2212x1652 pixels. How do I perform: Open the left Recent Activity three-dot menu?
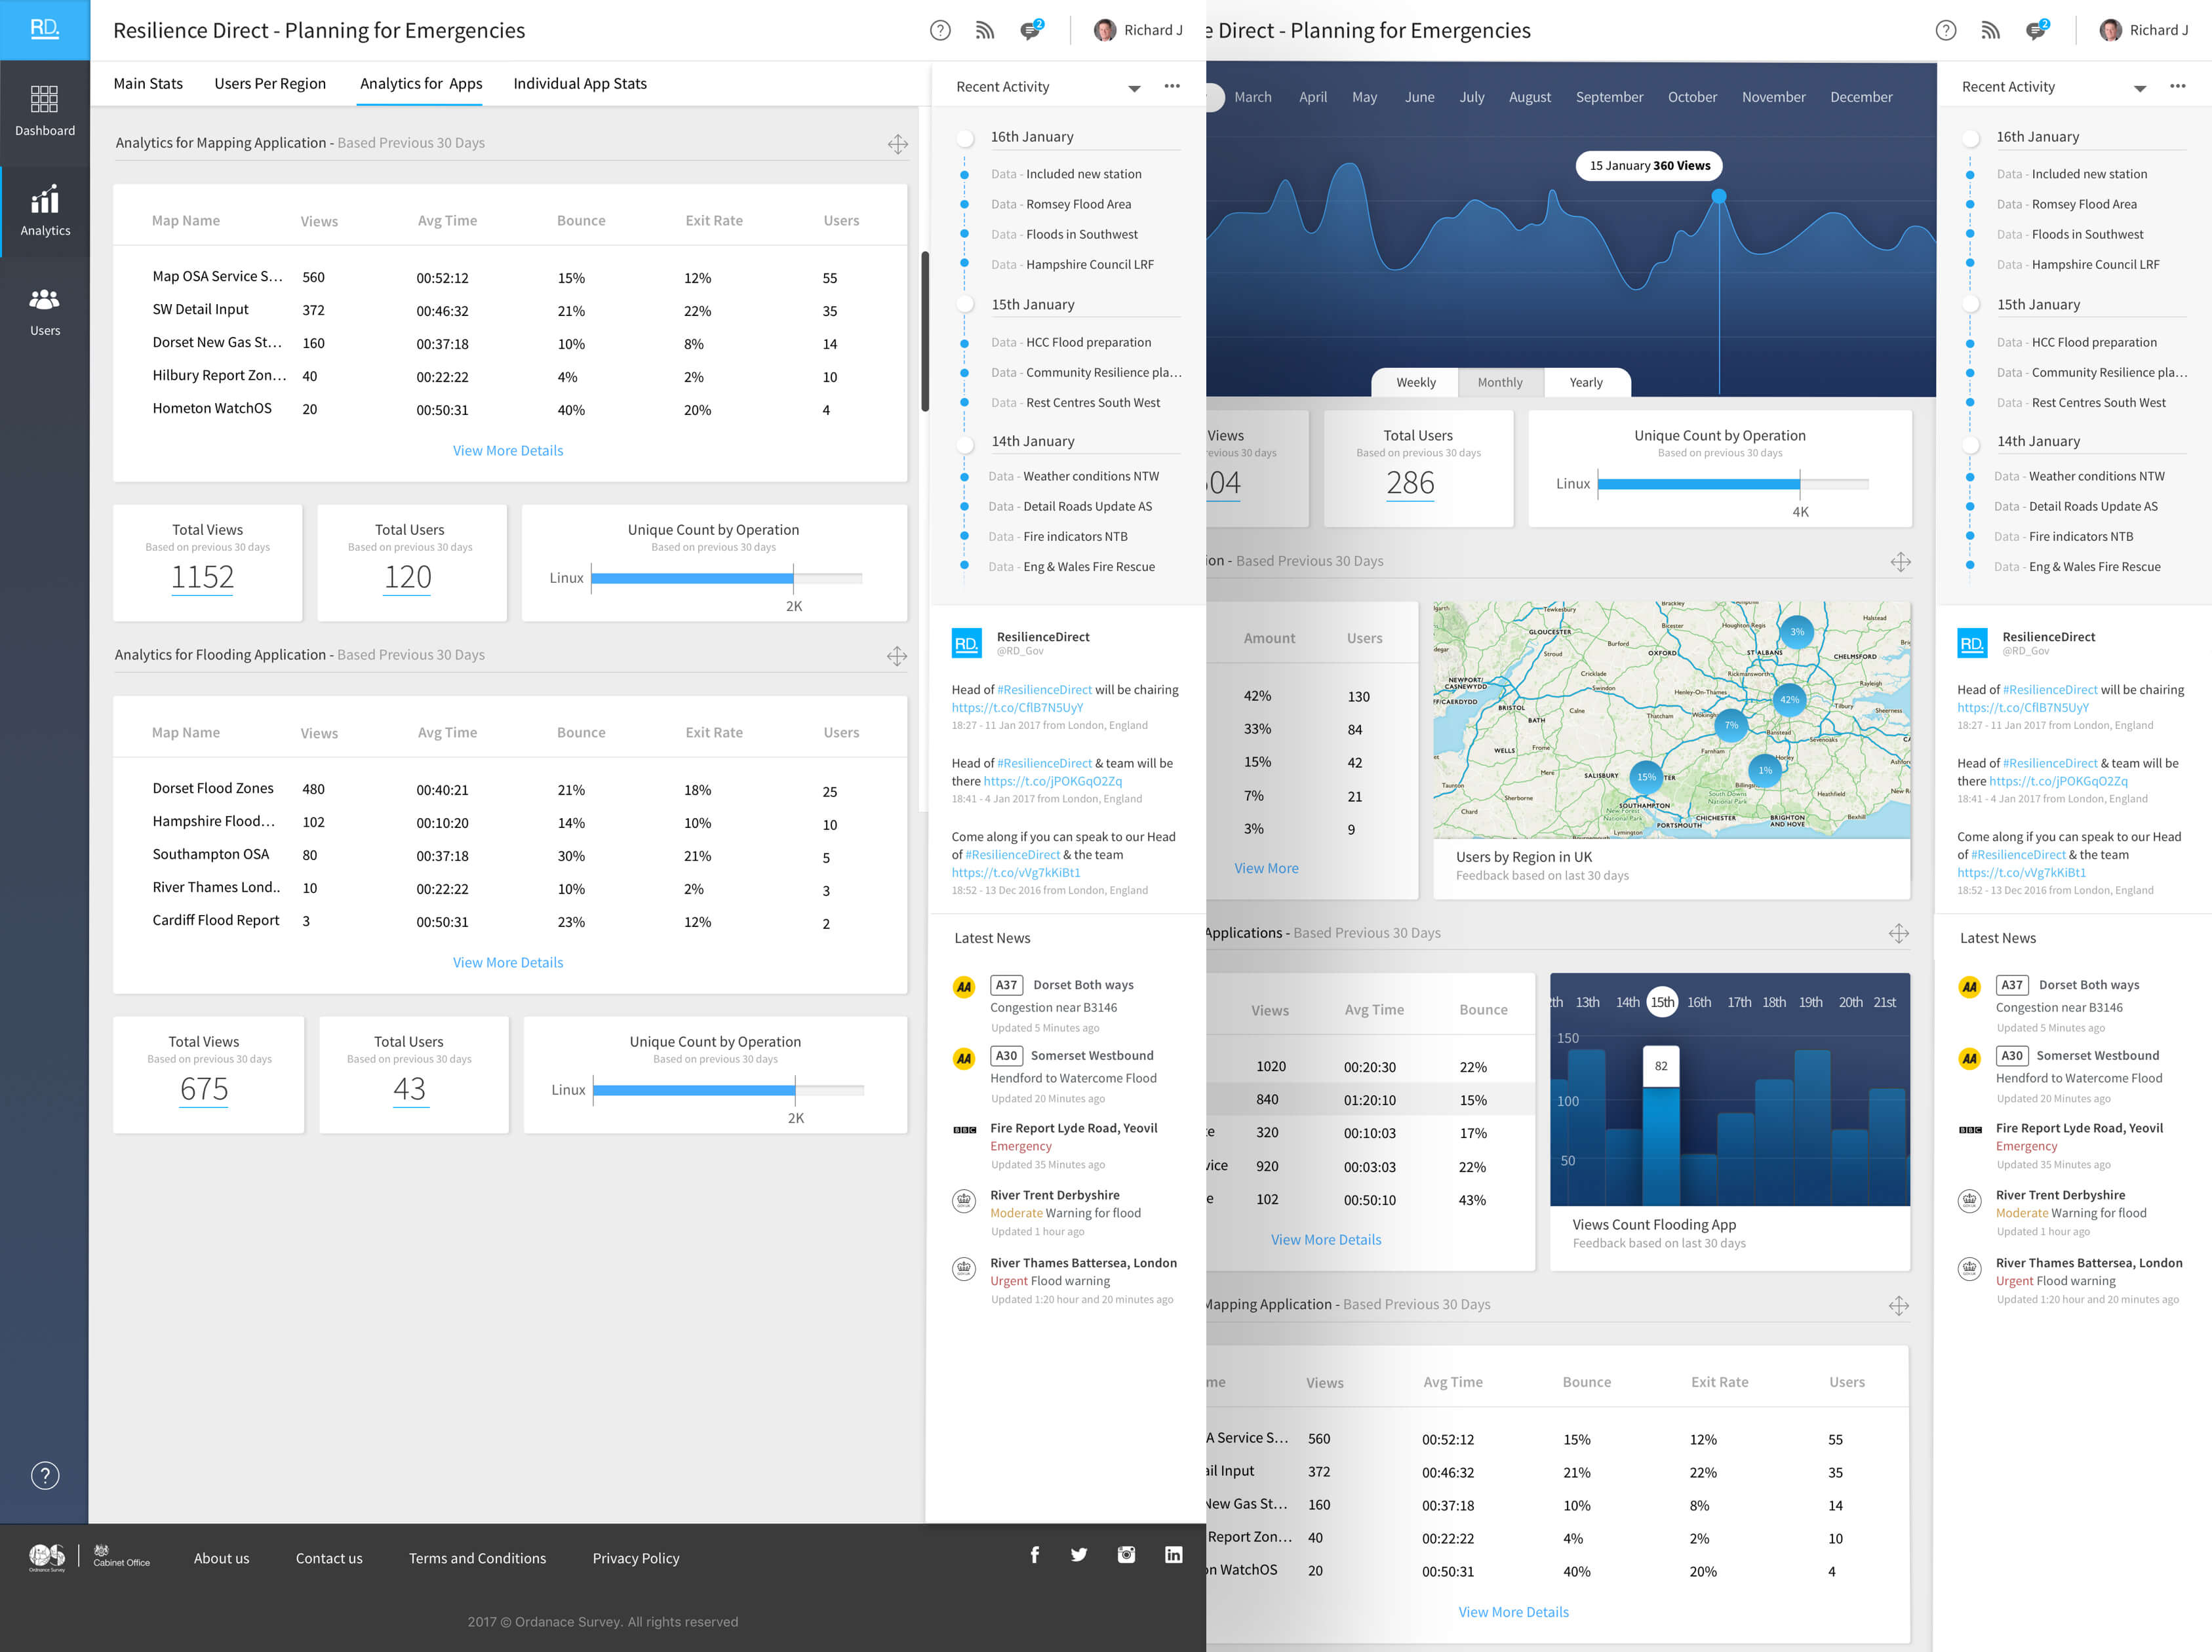(x=1172, y=86)
